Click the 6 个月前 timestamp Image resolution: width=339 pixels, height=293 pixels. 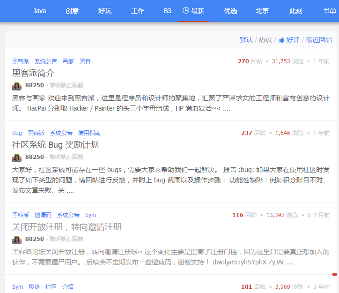pos(318,215)
